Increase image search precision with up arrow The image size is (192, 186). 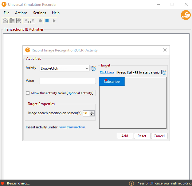[92, 112]
